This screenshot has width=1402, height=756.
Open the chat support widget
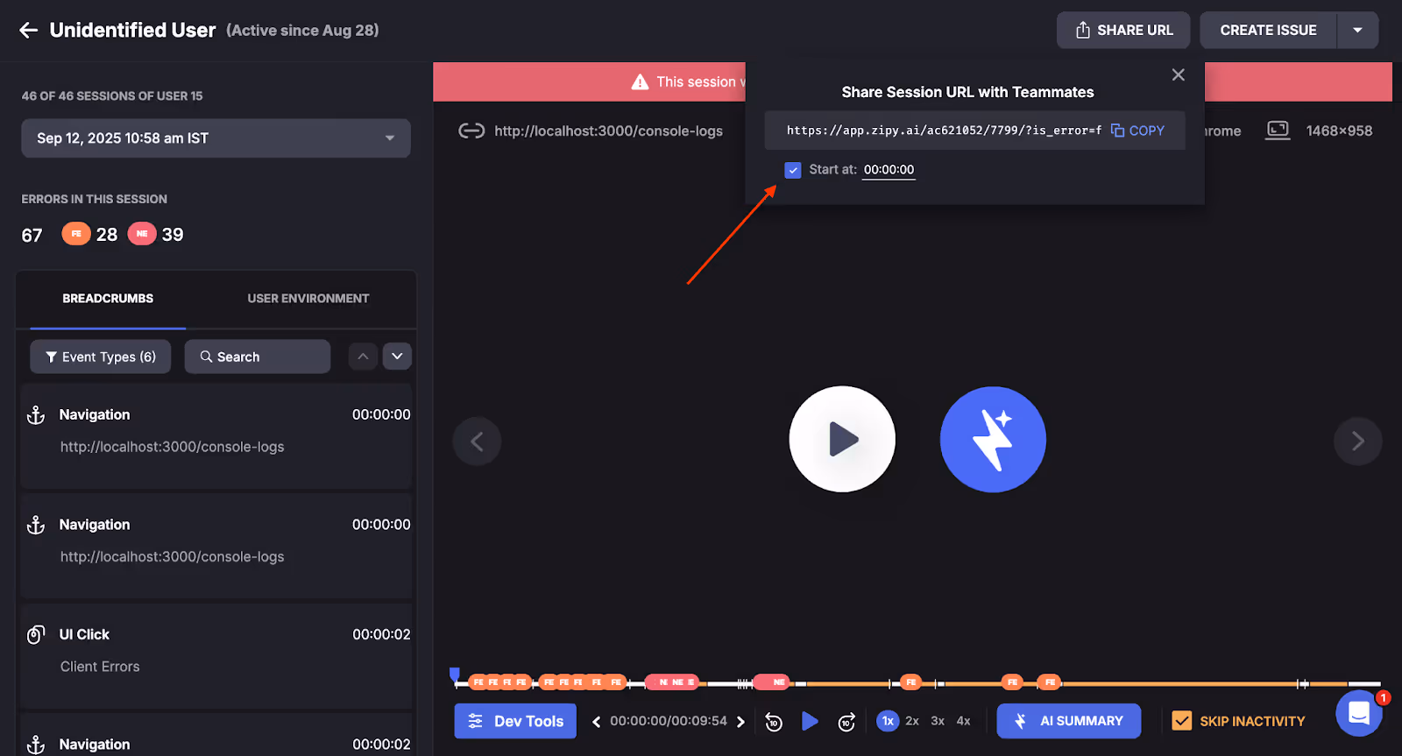[x=1359, y=713]
